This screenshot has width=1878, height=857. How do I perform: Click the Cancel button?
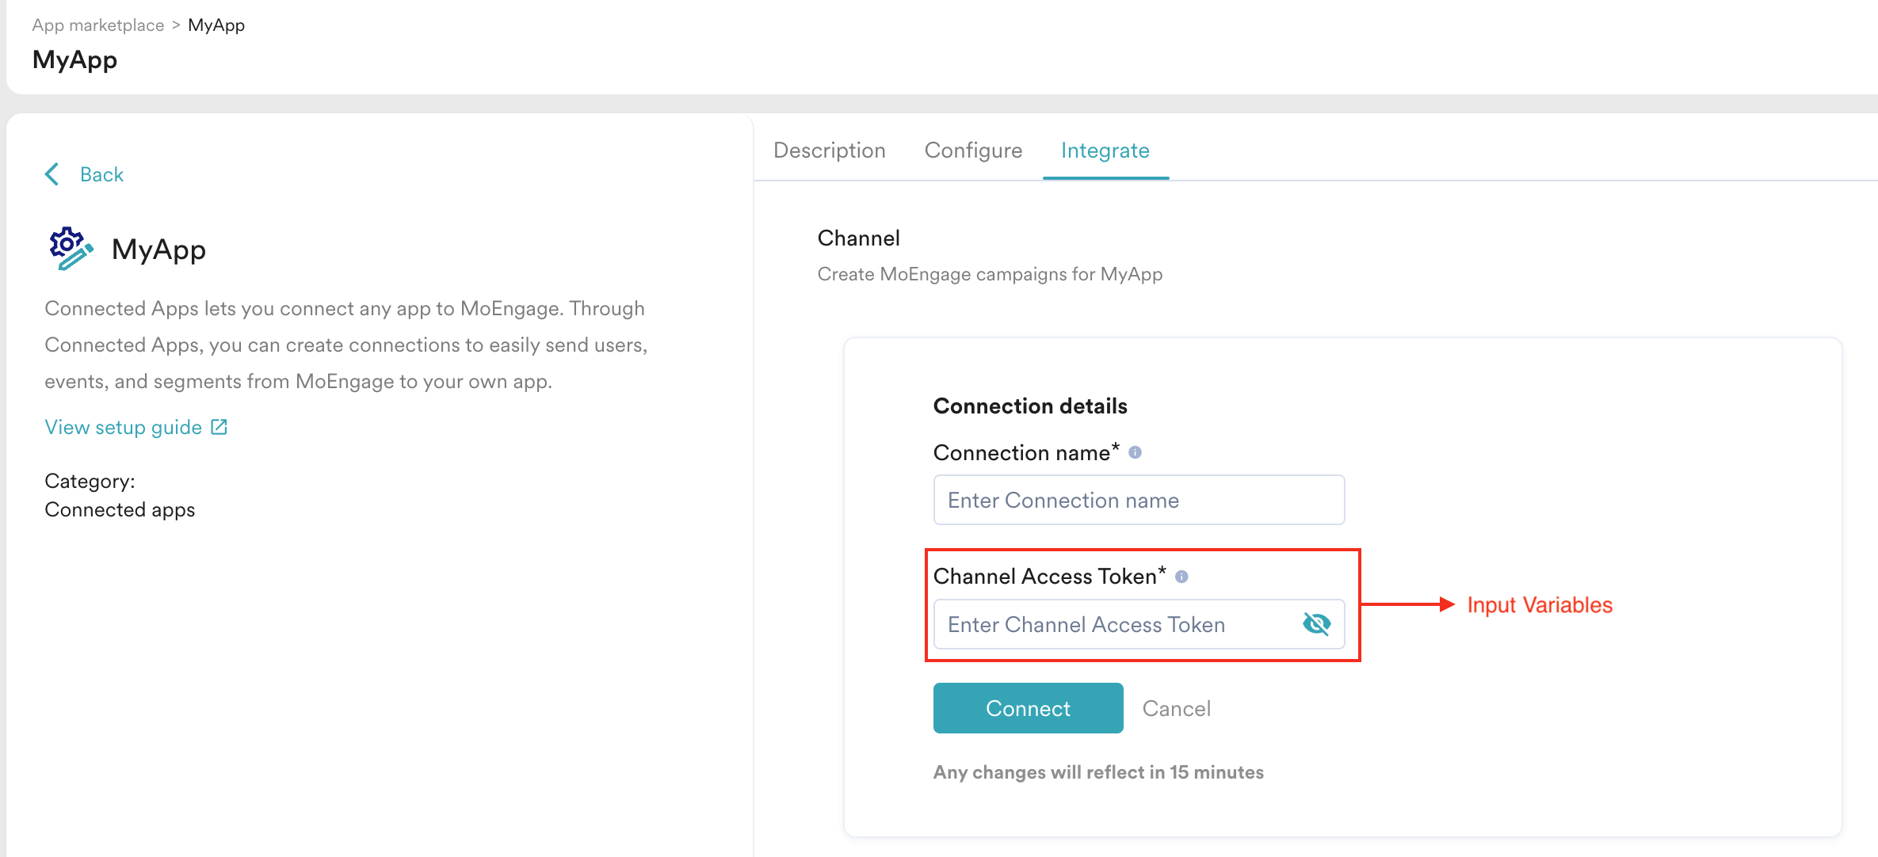point(1176,708)
